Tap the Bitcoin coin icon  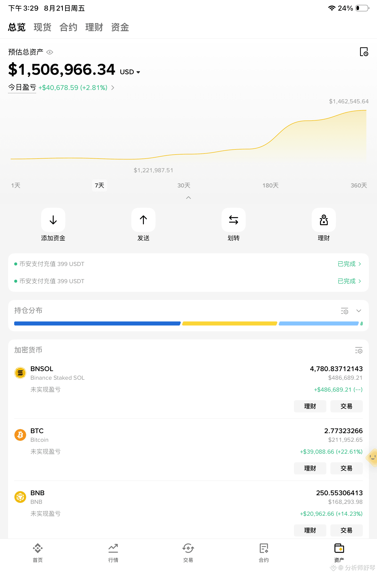(x=20, y=435)
